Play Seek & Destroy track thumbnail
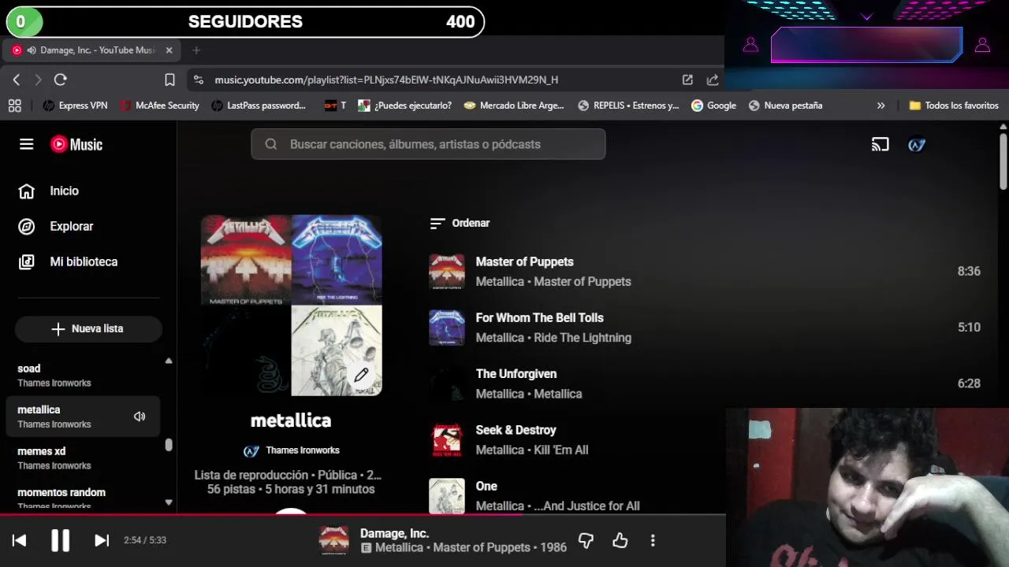The image size is (1009, 567). point(447,440)
